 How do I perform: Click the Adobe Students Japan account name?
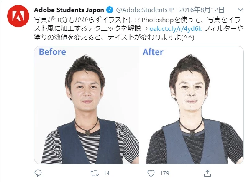point(69,10)
